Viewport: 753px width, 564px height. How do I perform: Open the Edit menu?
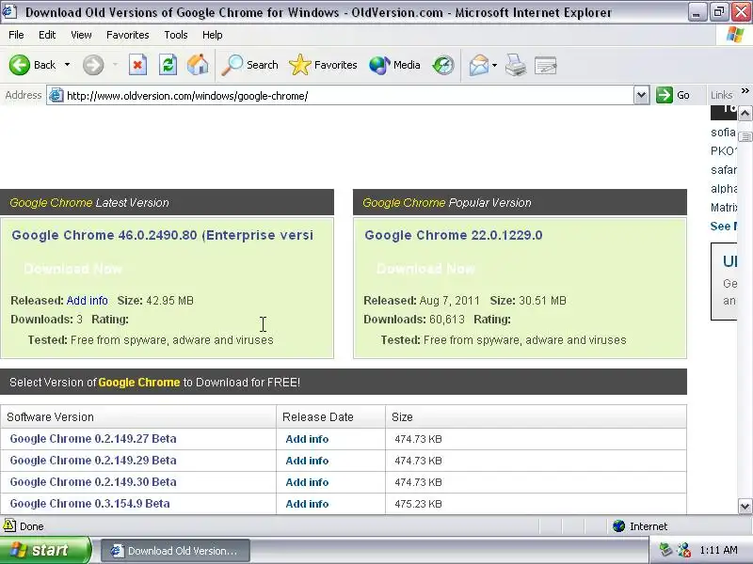point(47,35)
